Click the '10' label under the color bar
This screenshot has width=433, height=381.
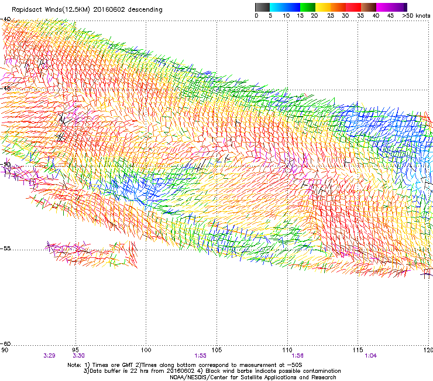point(286,16)
